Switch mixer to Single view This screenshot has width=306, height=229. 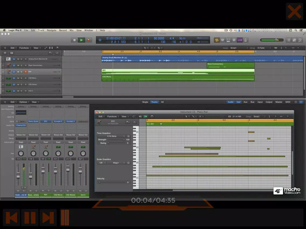tap(145, 102)
